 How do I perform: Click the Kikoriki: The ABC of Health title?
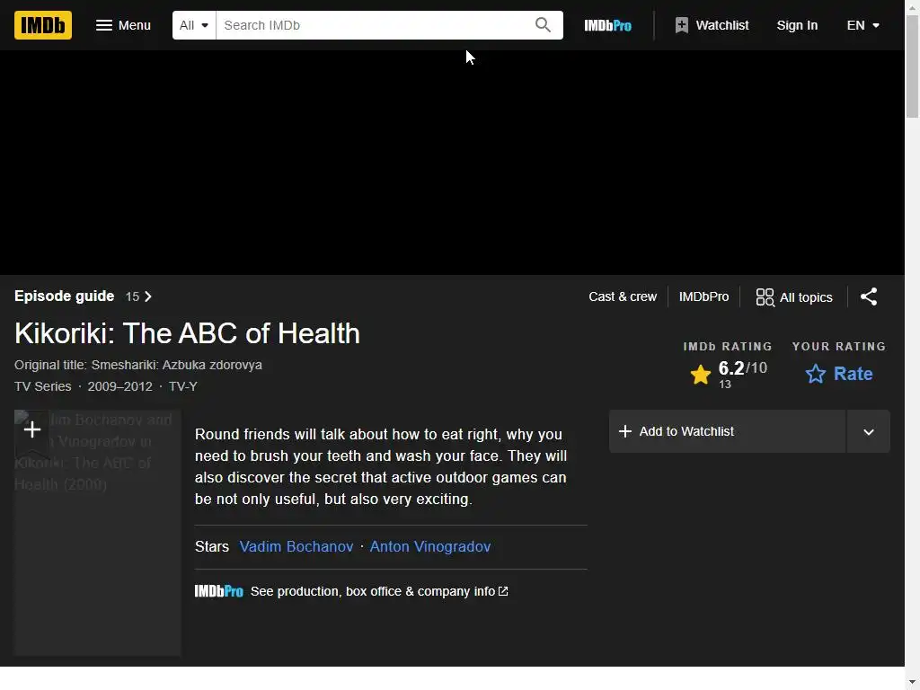tap(187, 333)
